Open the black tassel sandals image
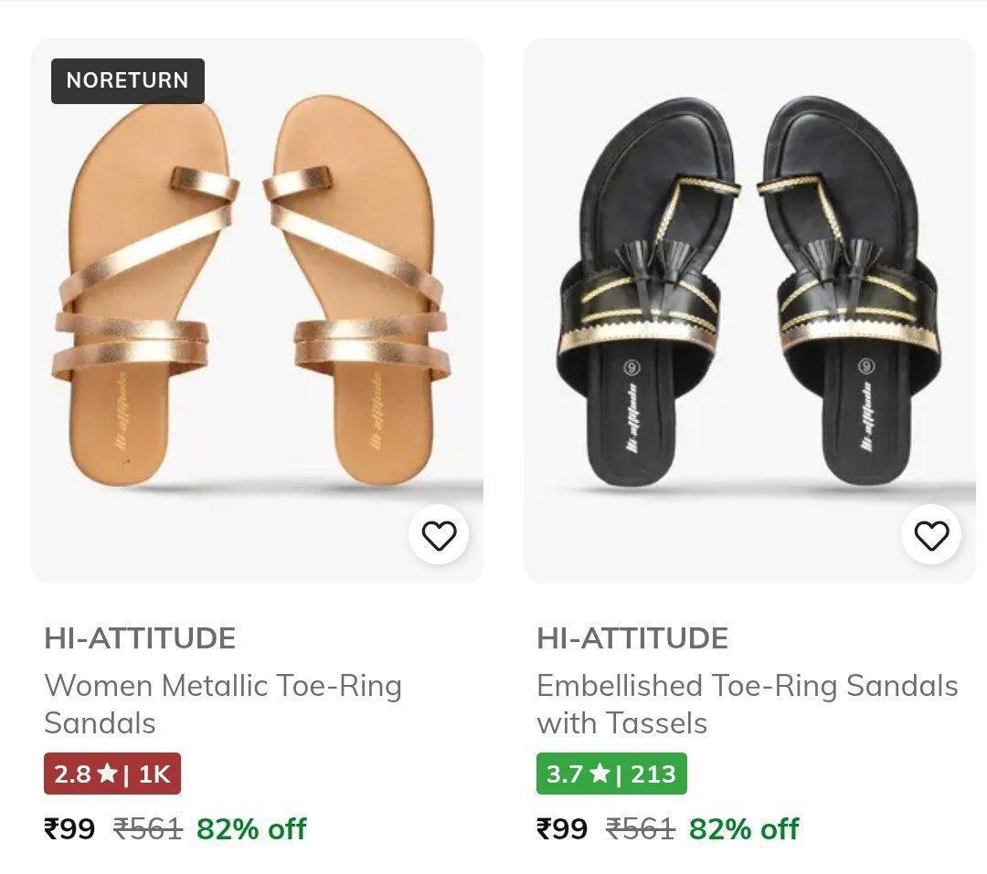Image resolution: width=987 pixels, height=874 pixels. (749, 301)
